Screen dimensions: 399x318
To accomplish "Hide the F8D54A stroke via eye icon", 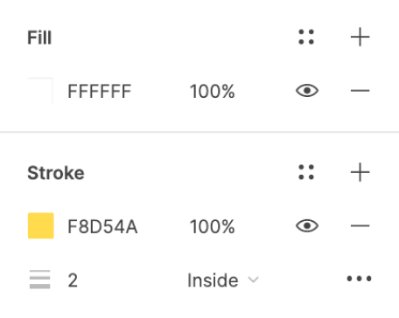I will coord(307,225).
